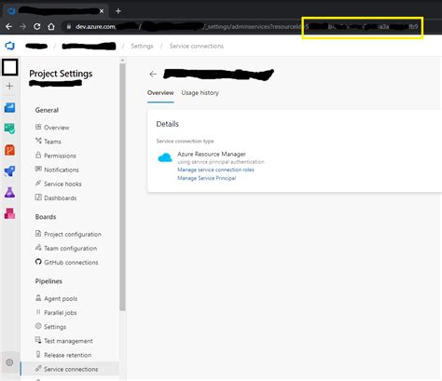Click the Azure Resource Manager type label

pos(212,154)
